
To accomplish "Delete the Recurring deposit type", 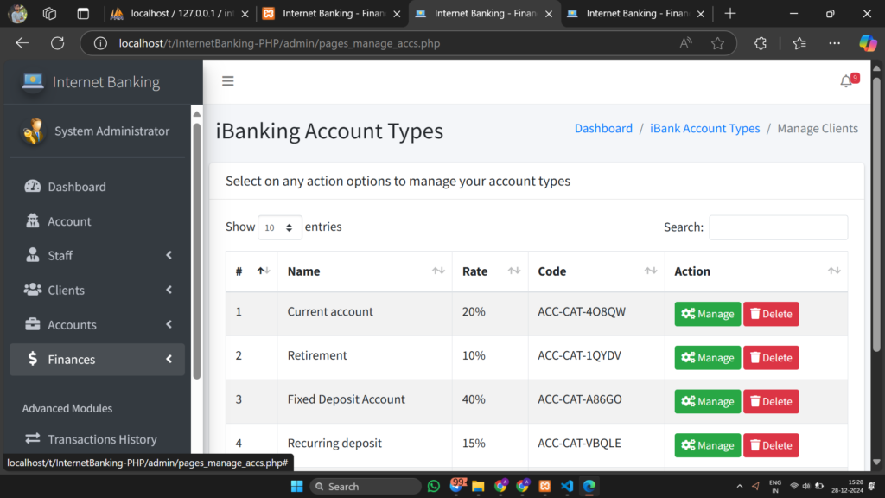I will point(771,445).
